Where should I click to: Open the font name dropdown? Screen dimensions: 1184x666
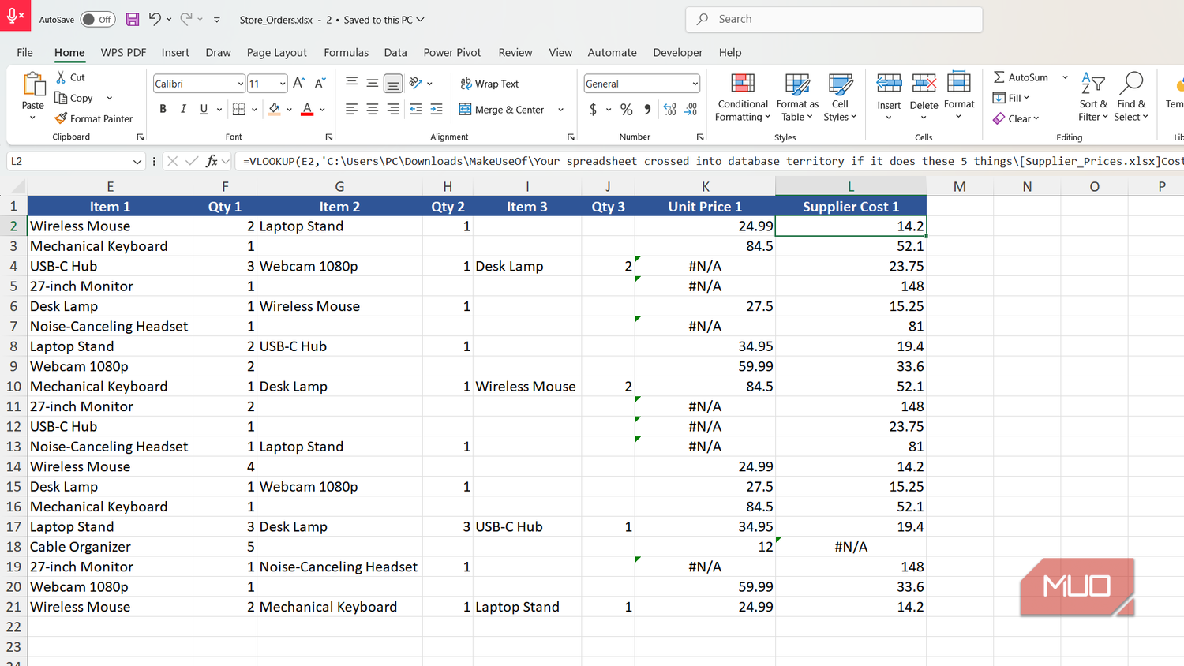point(240,84)
